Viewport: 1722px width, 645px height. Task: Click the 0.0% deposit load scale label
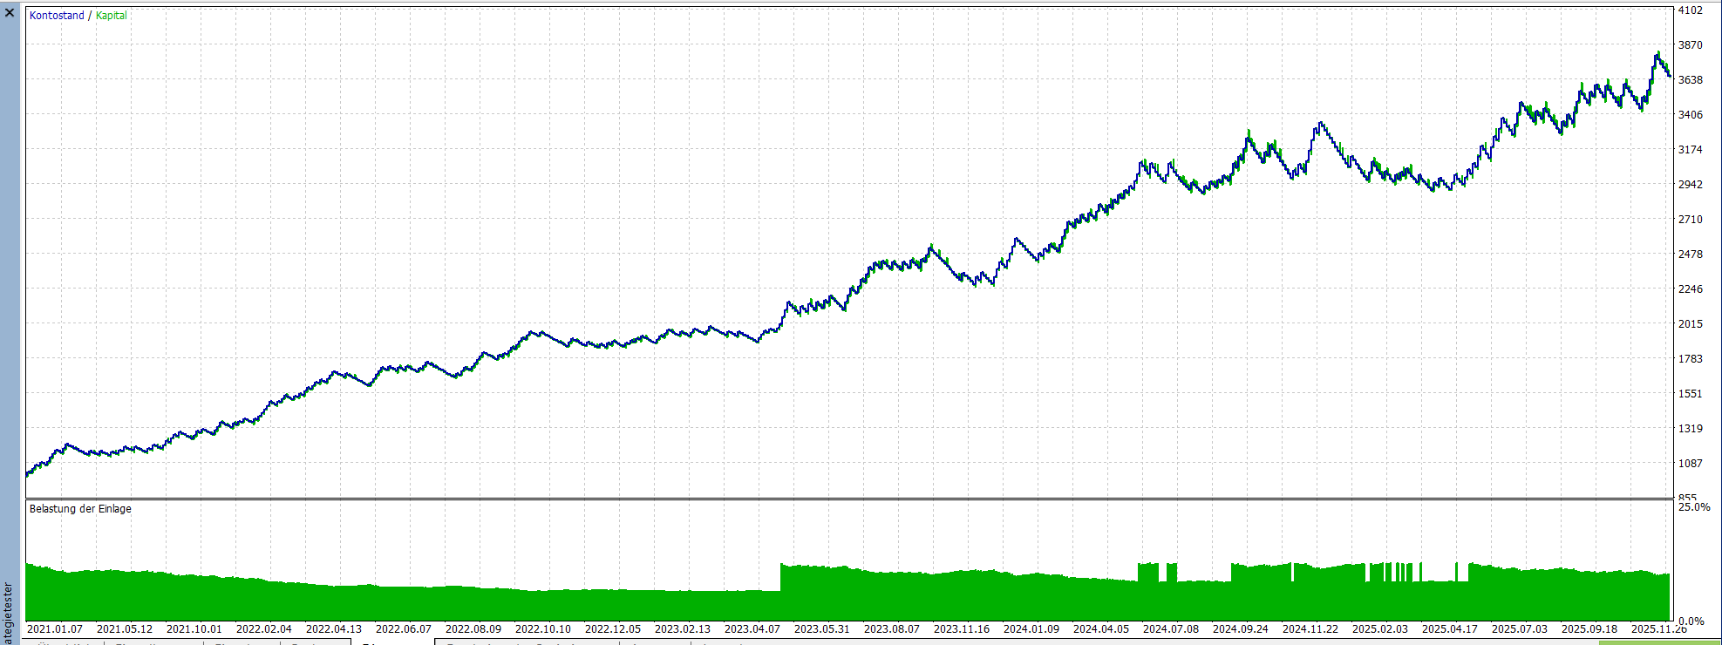pyautogui.click(x=1691, y=621)
